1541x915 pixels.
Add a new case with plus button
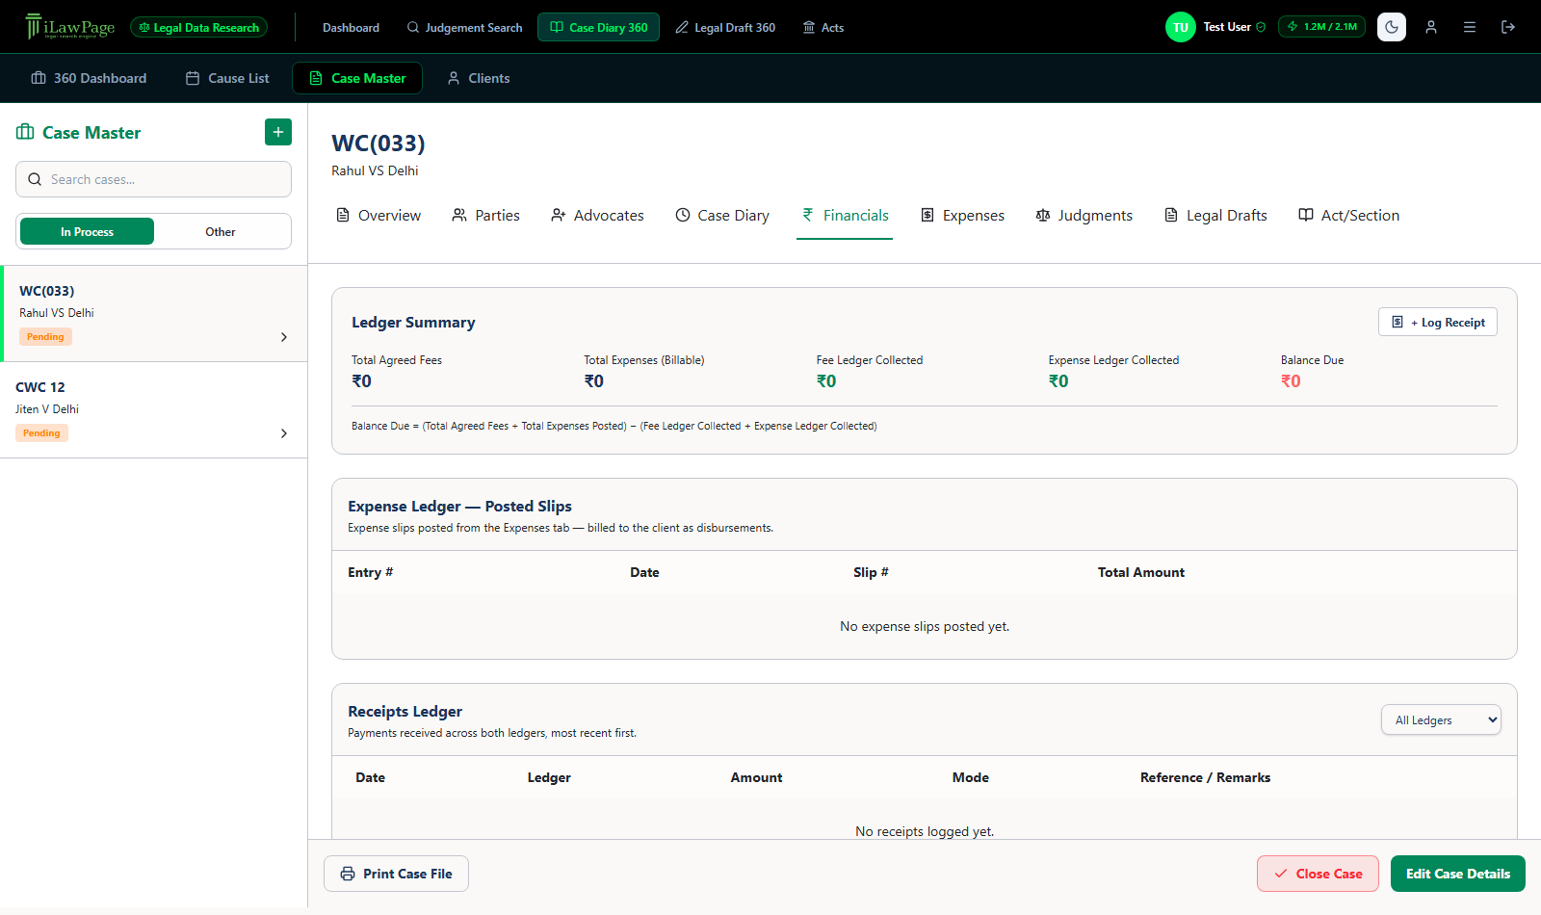click(x=278, y=132)
